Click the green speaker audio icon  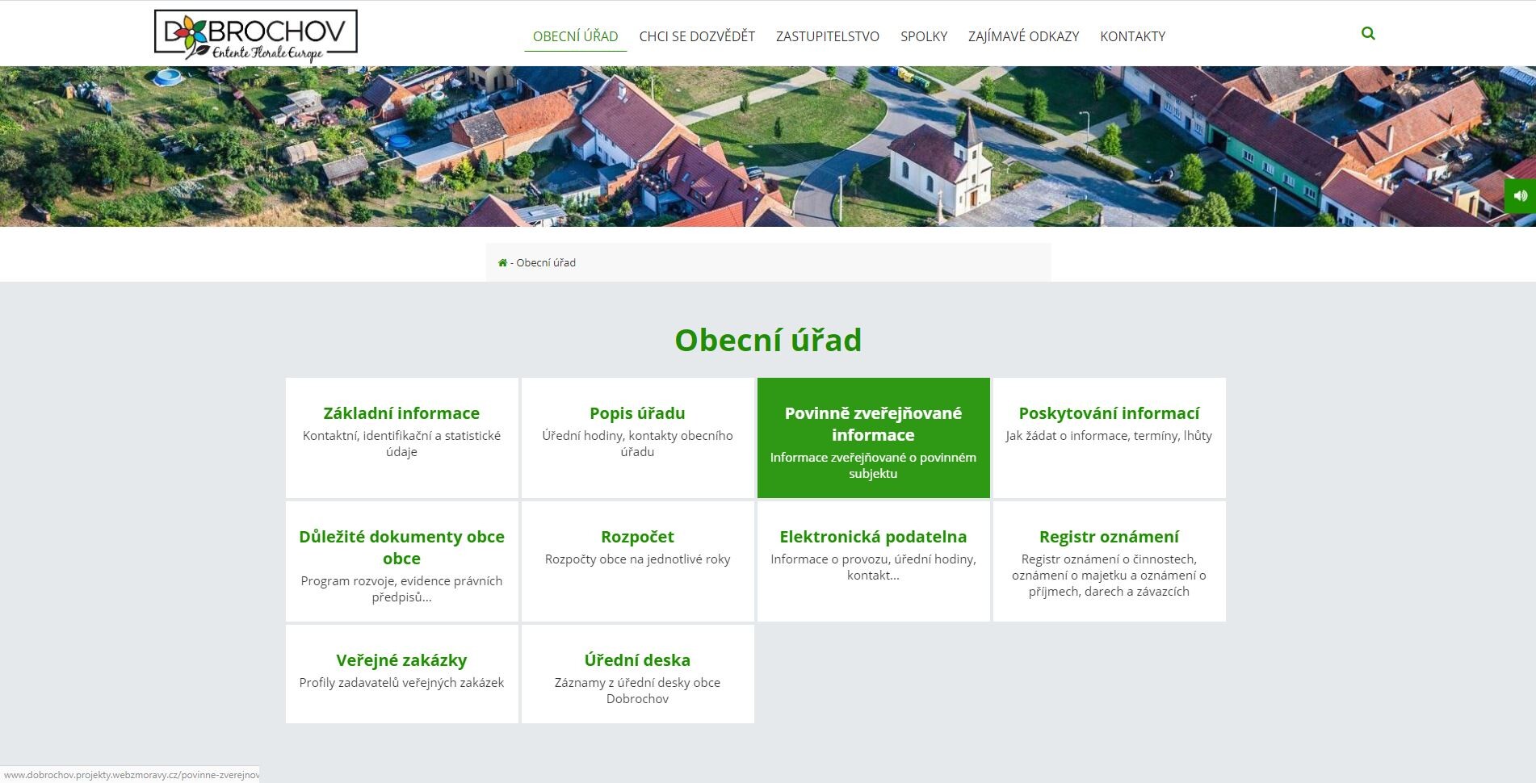[x=1520, y=195]
